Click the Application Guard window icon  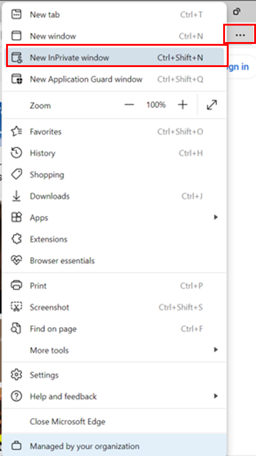pyautogui.click(x=16, y=79)
